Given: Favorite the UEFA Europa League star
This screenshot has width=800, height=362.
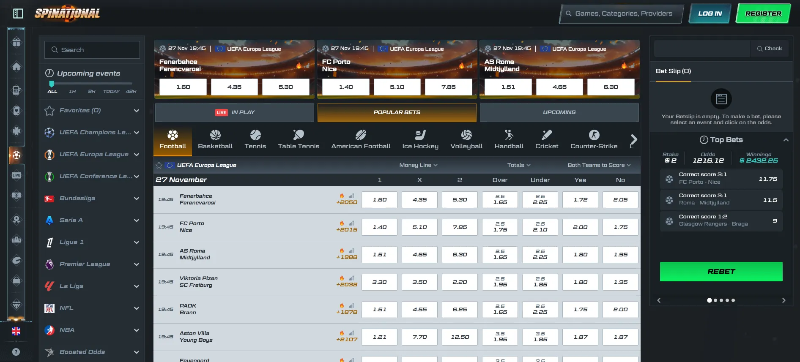Looking at the screenshot, I should 159,165.
